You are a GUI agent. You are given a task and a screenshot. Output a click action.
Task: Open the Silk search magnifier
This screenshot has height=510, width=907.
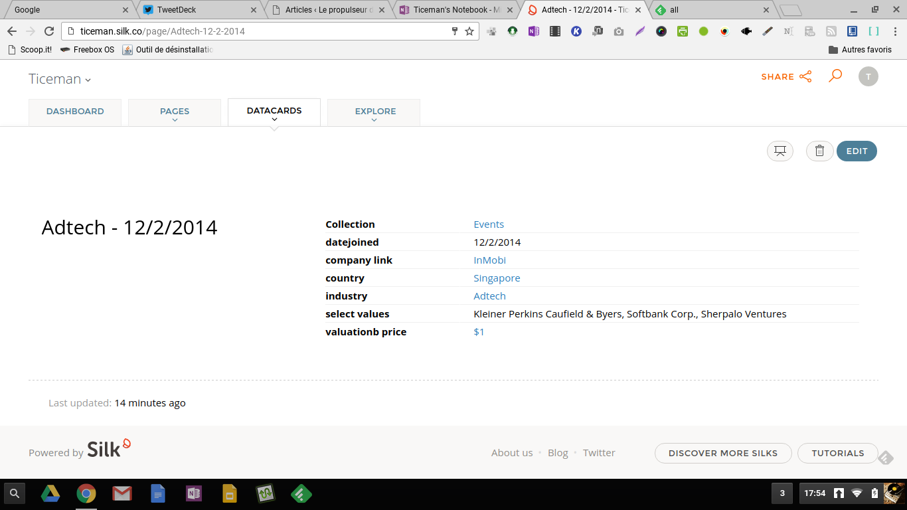835,76
